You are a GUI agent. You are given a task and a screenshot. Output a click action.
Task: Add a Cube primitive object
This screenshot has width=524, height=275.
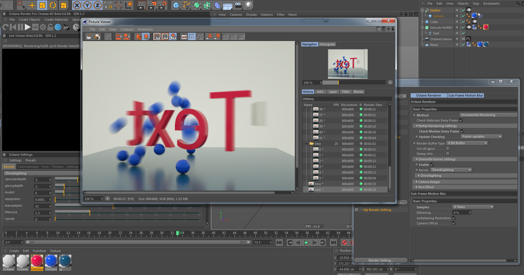176,5
